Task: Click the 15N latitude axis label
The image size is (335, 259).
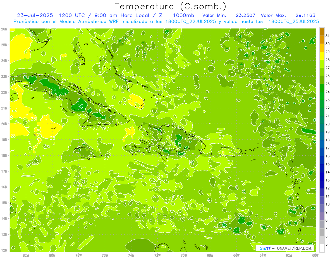Action: coord(4,203)
